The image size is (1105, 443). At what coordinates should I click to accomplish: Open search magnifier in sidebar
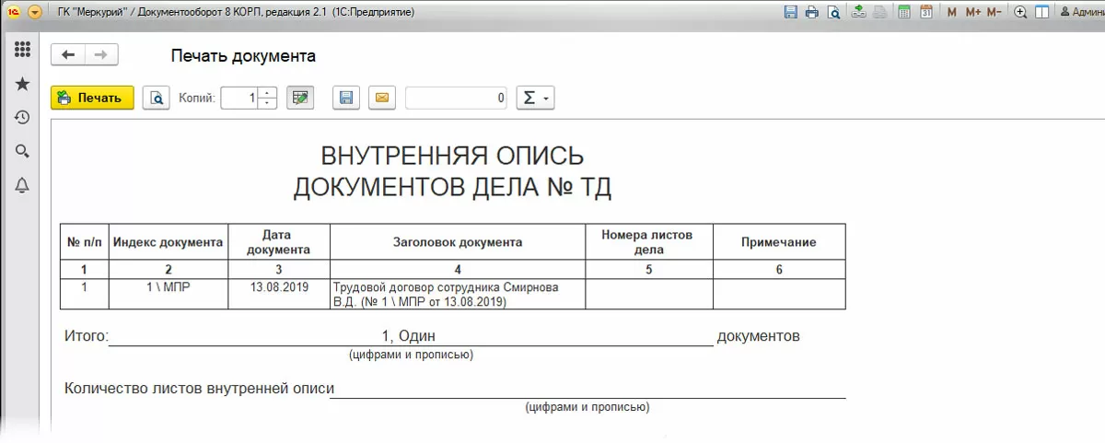coord(22,151)
